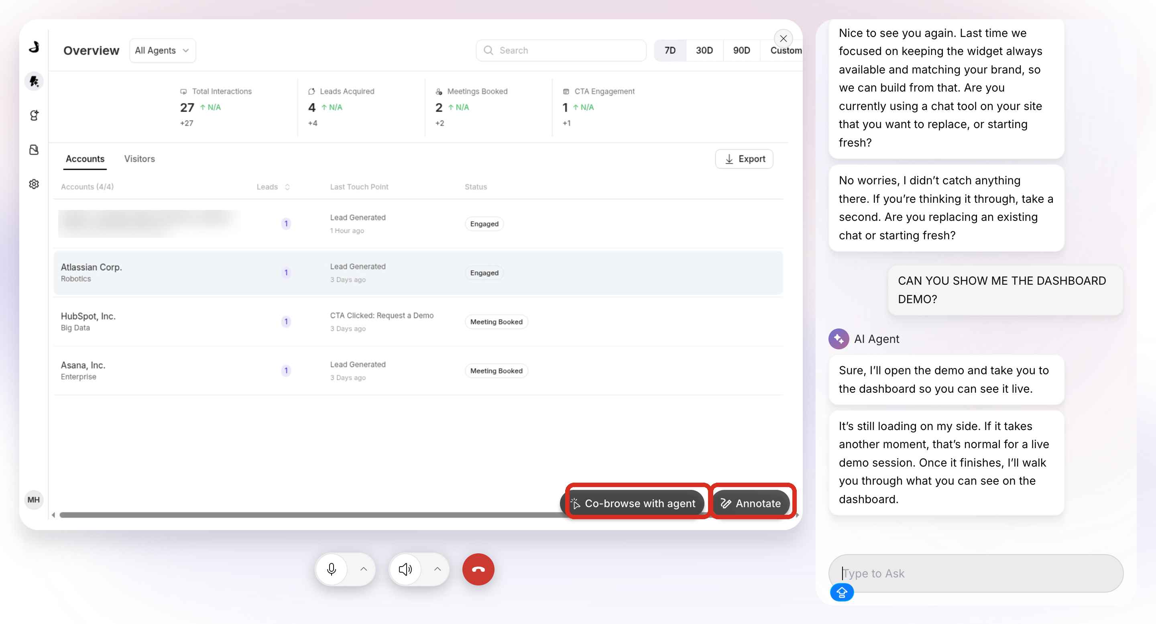The height and width of the screenshot is (624, 1156).
Task: Click the Search input field
Action: [561, 50]
